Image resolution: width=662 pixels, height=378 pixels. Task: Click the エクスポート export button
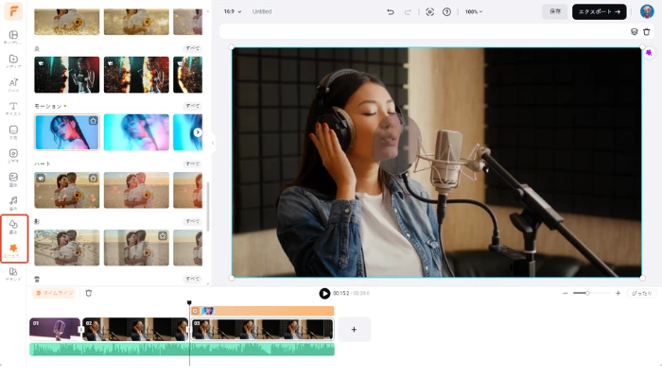pyautogui.click(x=599, y=11)
